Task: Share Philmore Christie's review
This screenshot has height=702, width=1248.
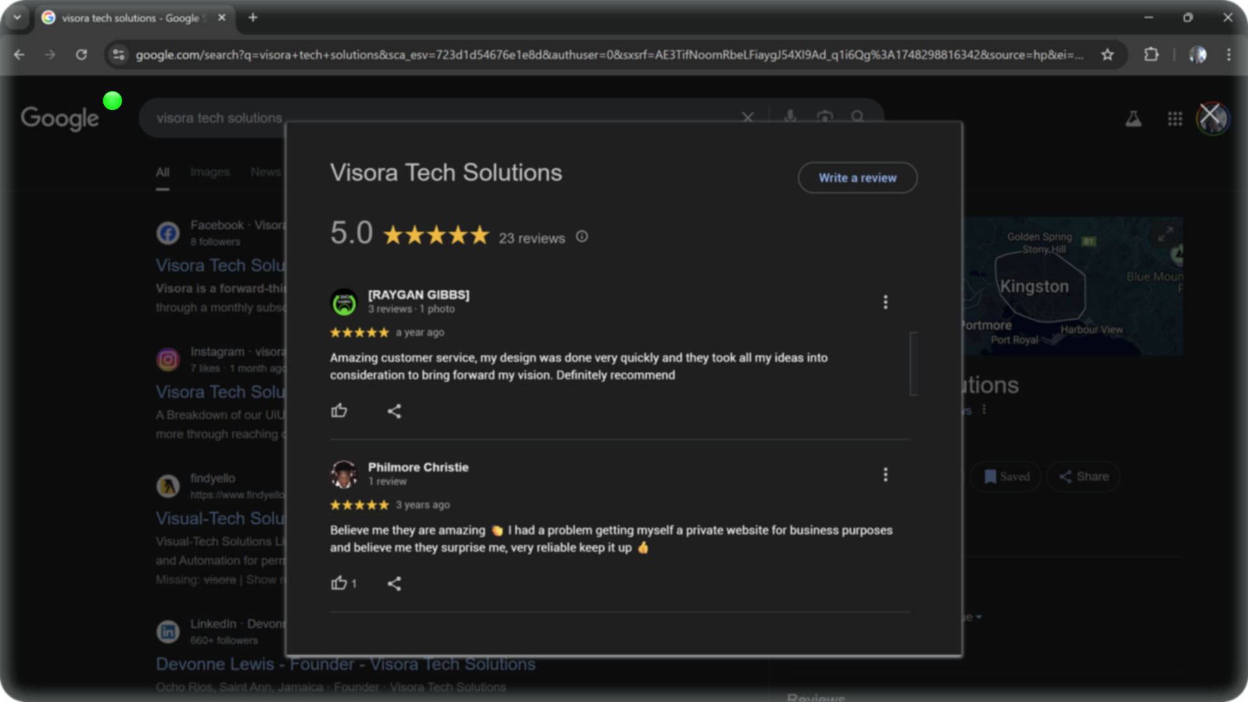Action: 394,583
